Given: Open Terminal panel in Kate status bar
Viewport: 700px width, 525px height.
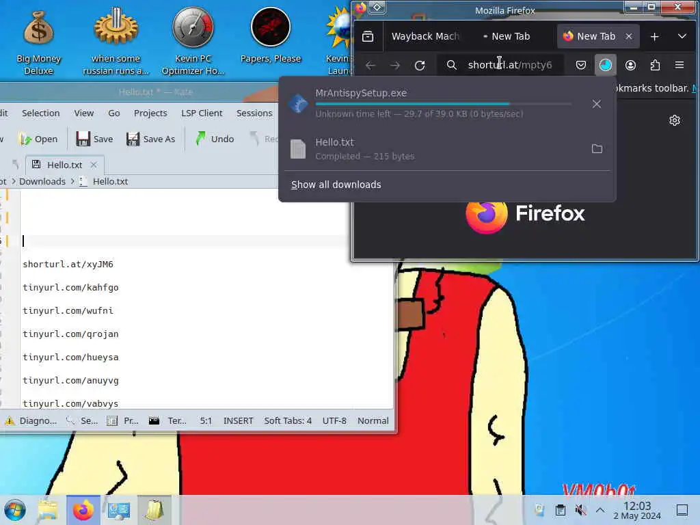Looking at the screenshot, I should pyautogui.click(x=168, y=420).
